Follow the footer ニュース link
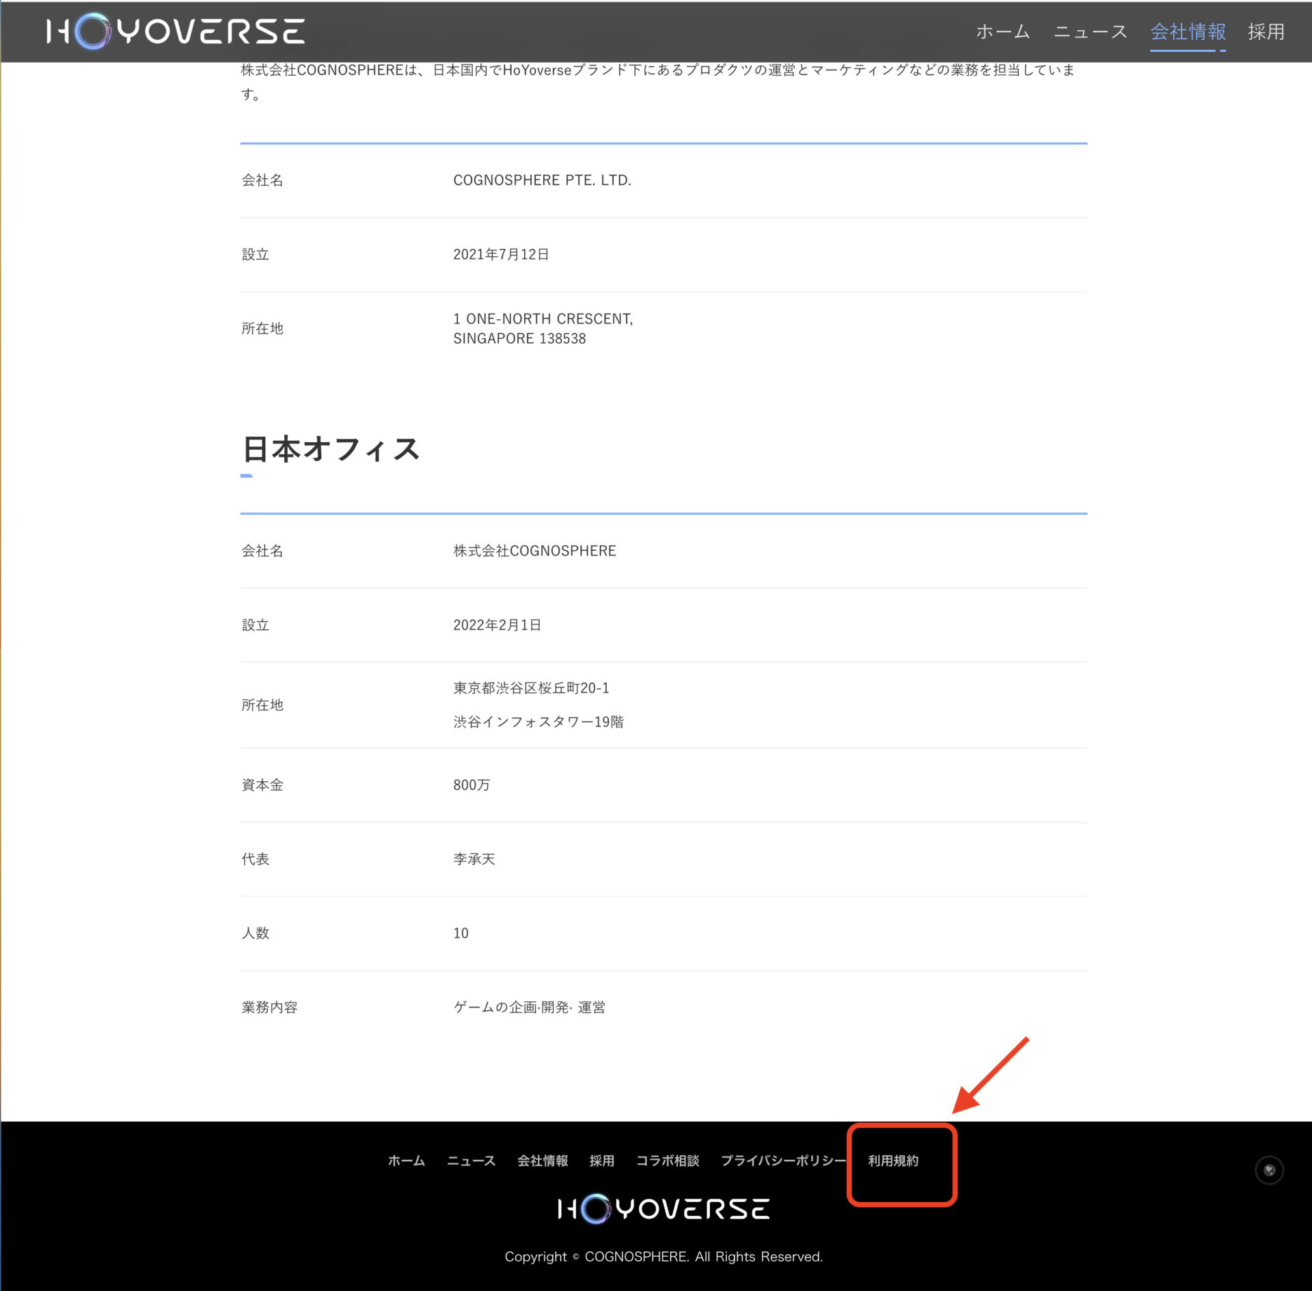 (x=471, y=1160)
